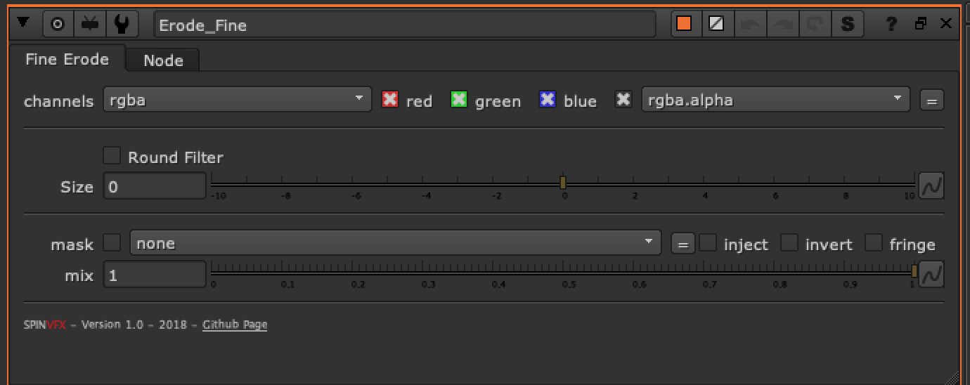
Task: Select the Fine Erode tab
Action: pyautogui.click(x=67, y=59)
